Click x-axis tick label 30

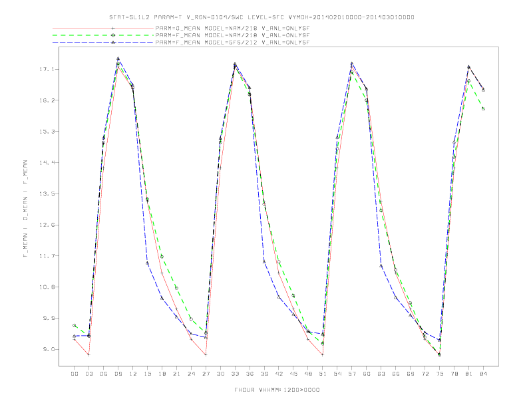[220, 374]
